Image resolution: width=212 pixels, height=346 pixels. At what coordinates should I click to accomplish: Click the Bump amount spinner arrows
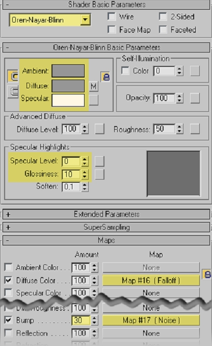click(94, 320)
